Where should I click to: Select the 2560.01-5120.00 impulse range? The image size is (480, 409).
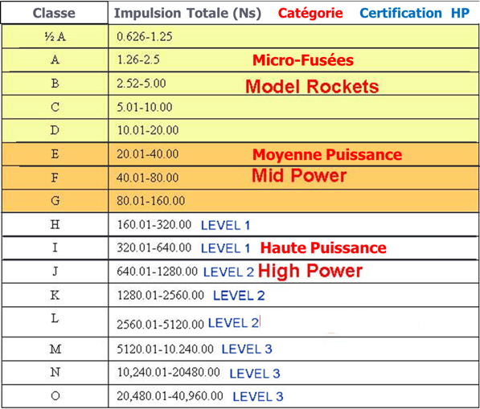tap(160, 325)
